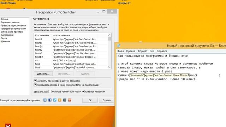This screenshot has width=226, height=127.
Task: Click the «На что заменять» column header
Action: coord(61,35)
